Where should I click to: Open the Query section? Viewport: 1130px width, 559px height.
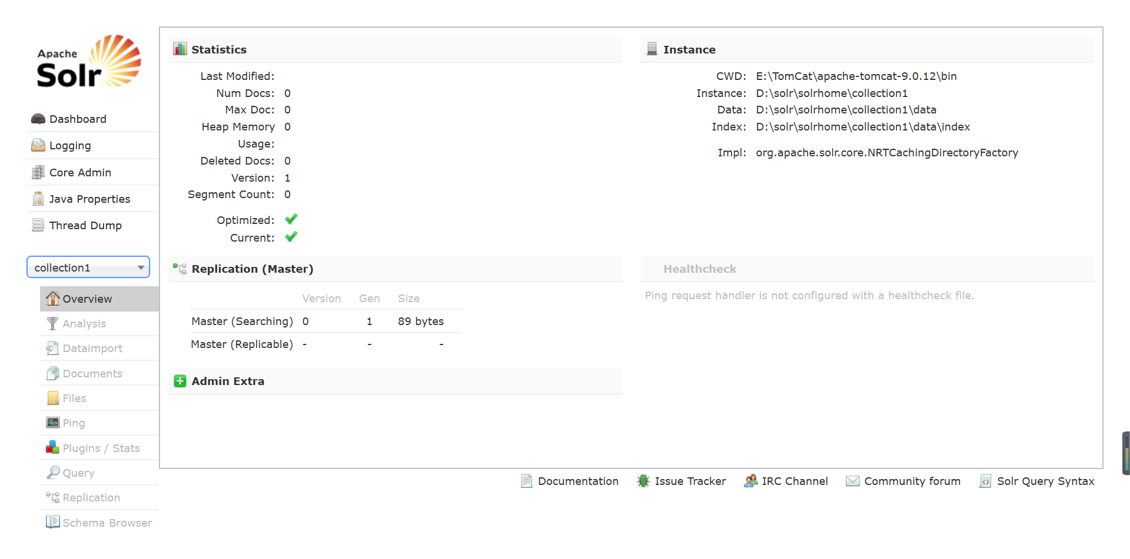pos(78,473)
